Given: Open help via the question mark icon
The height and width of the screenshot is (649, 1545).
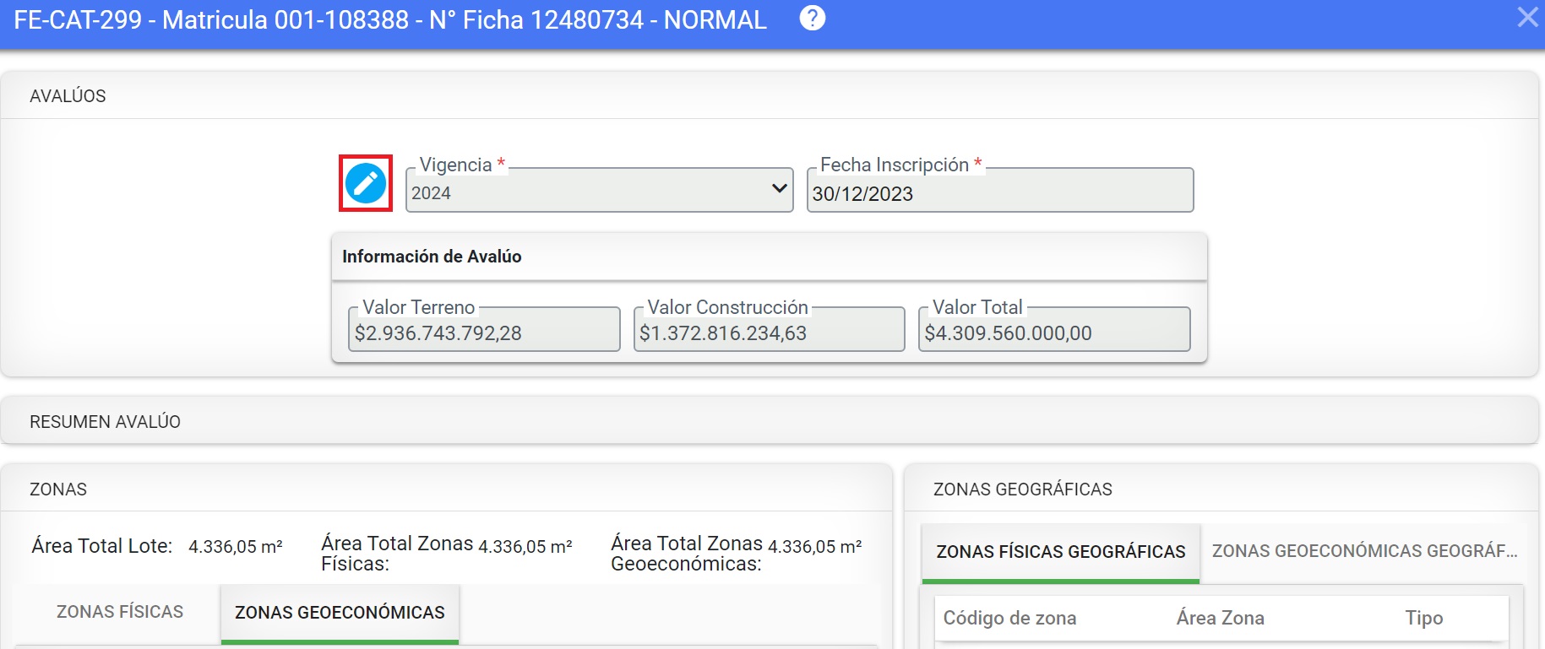Looking at the screenshot, I should pyautogui.click(x=812, y=19).
